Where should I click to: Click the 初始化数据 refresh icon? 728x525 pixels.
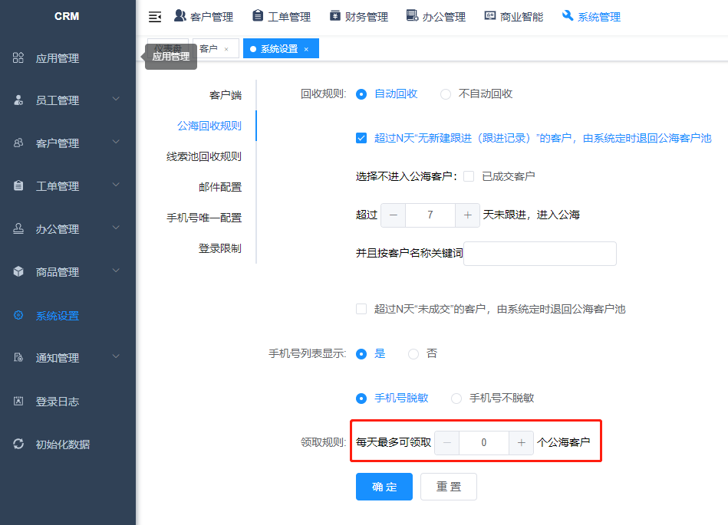point(18,444)
